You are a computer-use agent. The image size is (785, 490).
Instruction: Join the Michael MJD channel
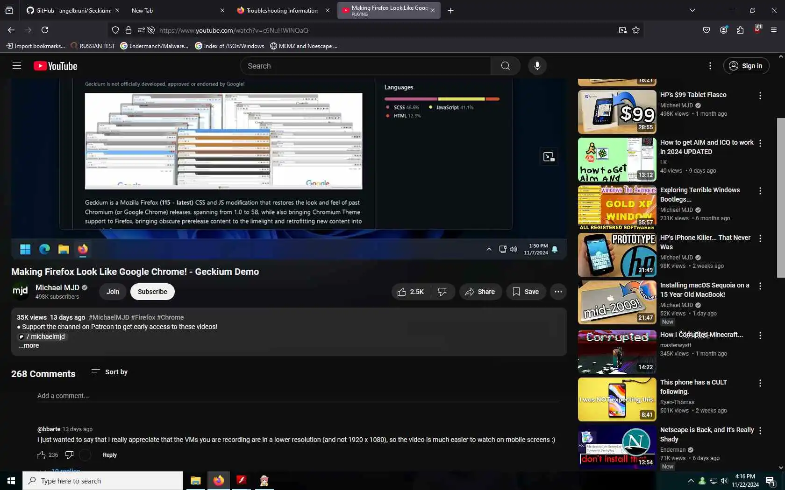(113, 292)
